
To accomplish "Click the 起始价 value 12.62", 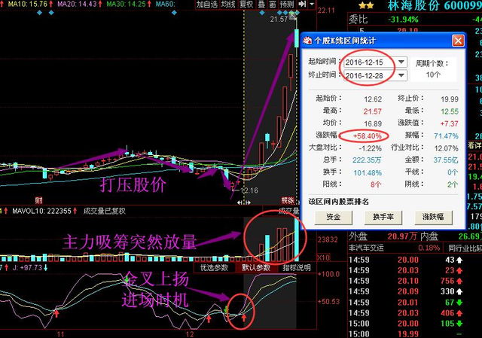I will (x=373, y=99).
